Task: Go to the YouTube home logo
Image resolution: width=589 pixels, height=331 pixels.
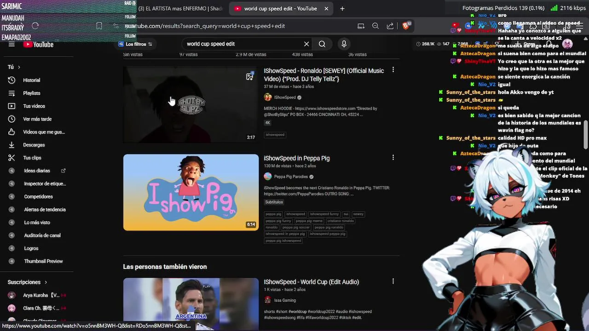Action: pos(39,45)
